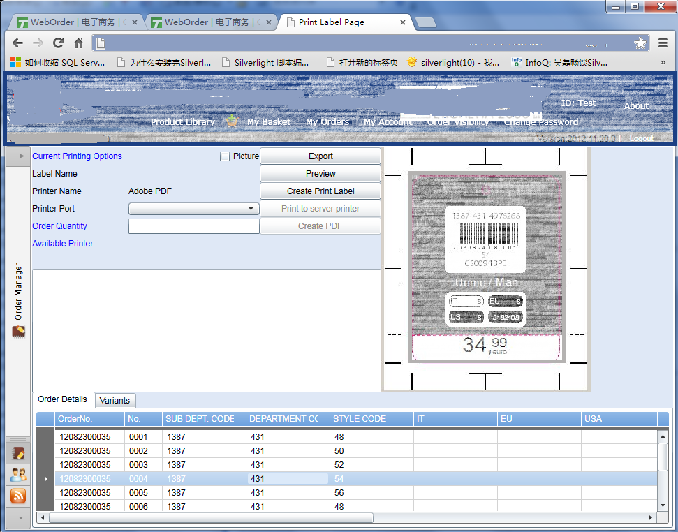Open the orange RSS feed icon
This screenshot has width=678, height=532.
[18, 496]
